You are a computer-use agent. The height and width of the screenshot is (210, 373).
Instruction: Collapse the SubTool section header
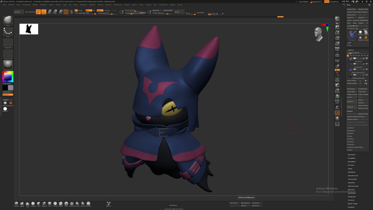(x=350, y=50)
